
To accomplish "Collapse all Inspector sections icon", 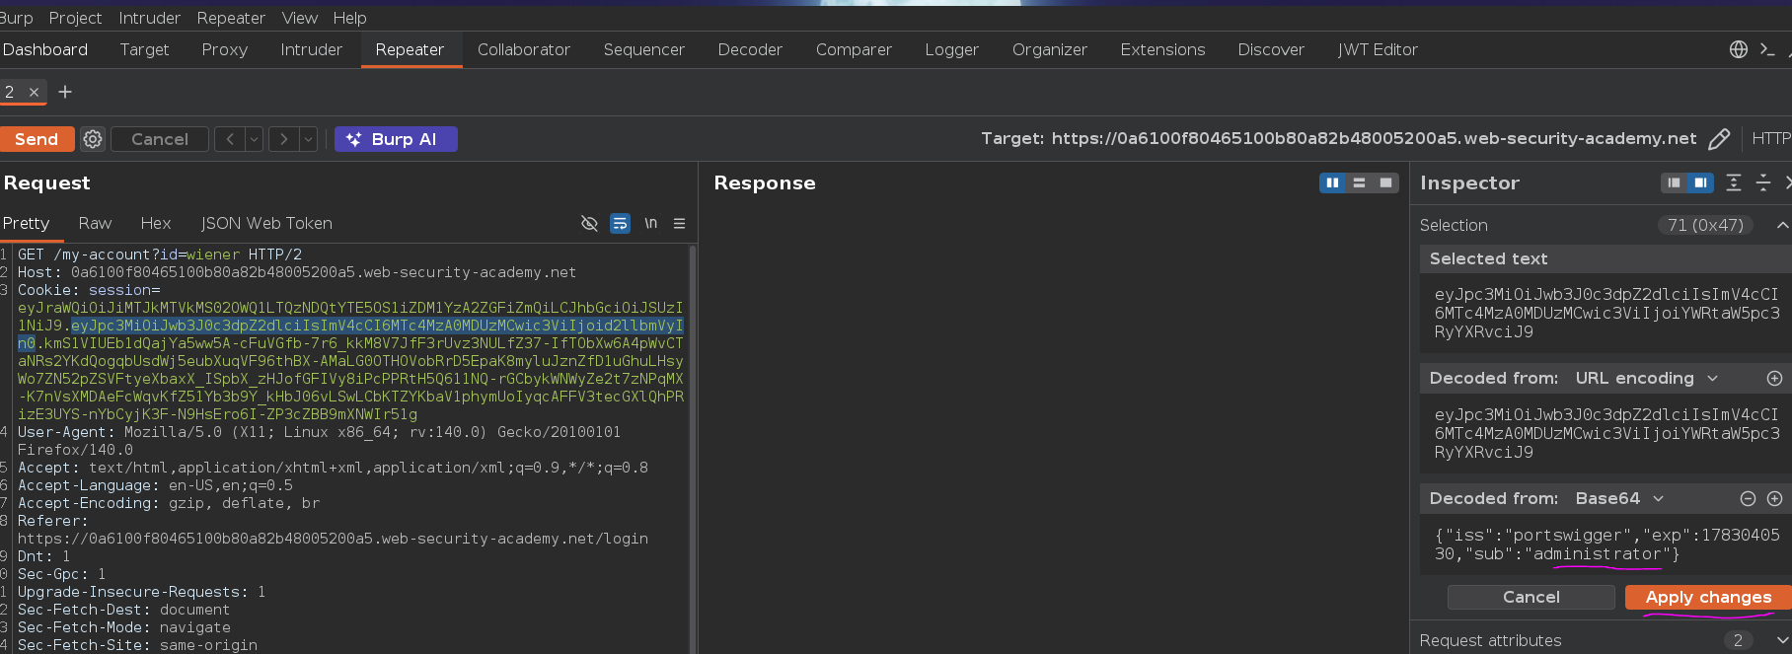I will [x=1763, y=182].
